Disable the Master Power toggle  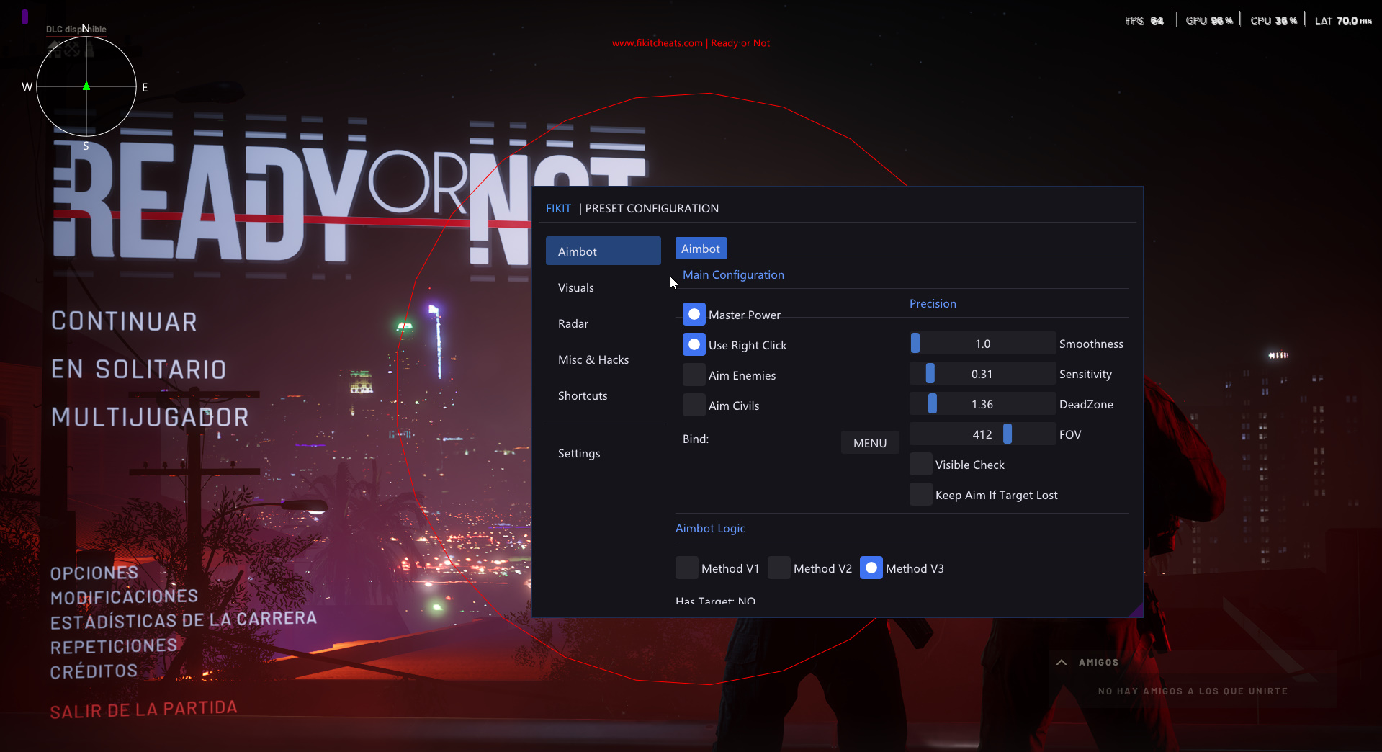(694, 314)
